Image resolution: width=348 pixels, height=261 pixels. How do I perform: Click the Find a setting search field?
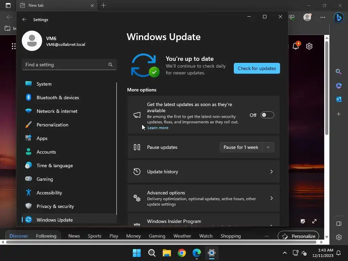pyautogui.click(x=69, y=65)
